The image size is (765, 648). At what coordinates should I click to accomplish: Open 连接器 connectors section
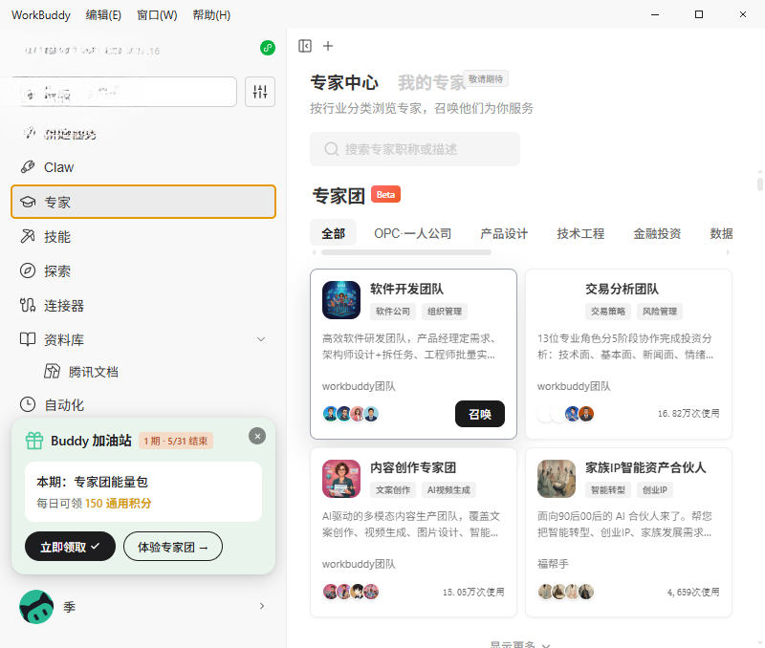(143, 305)
